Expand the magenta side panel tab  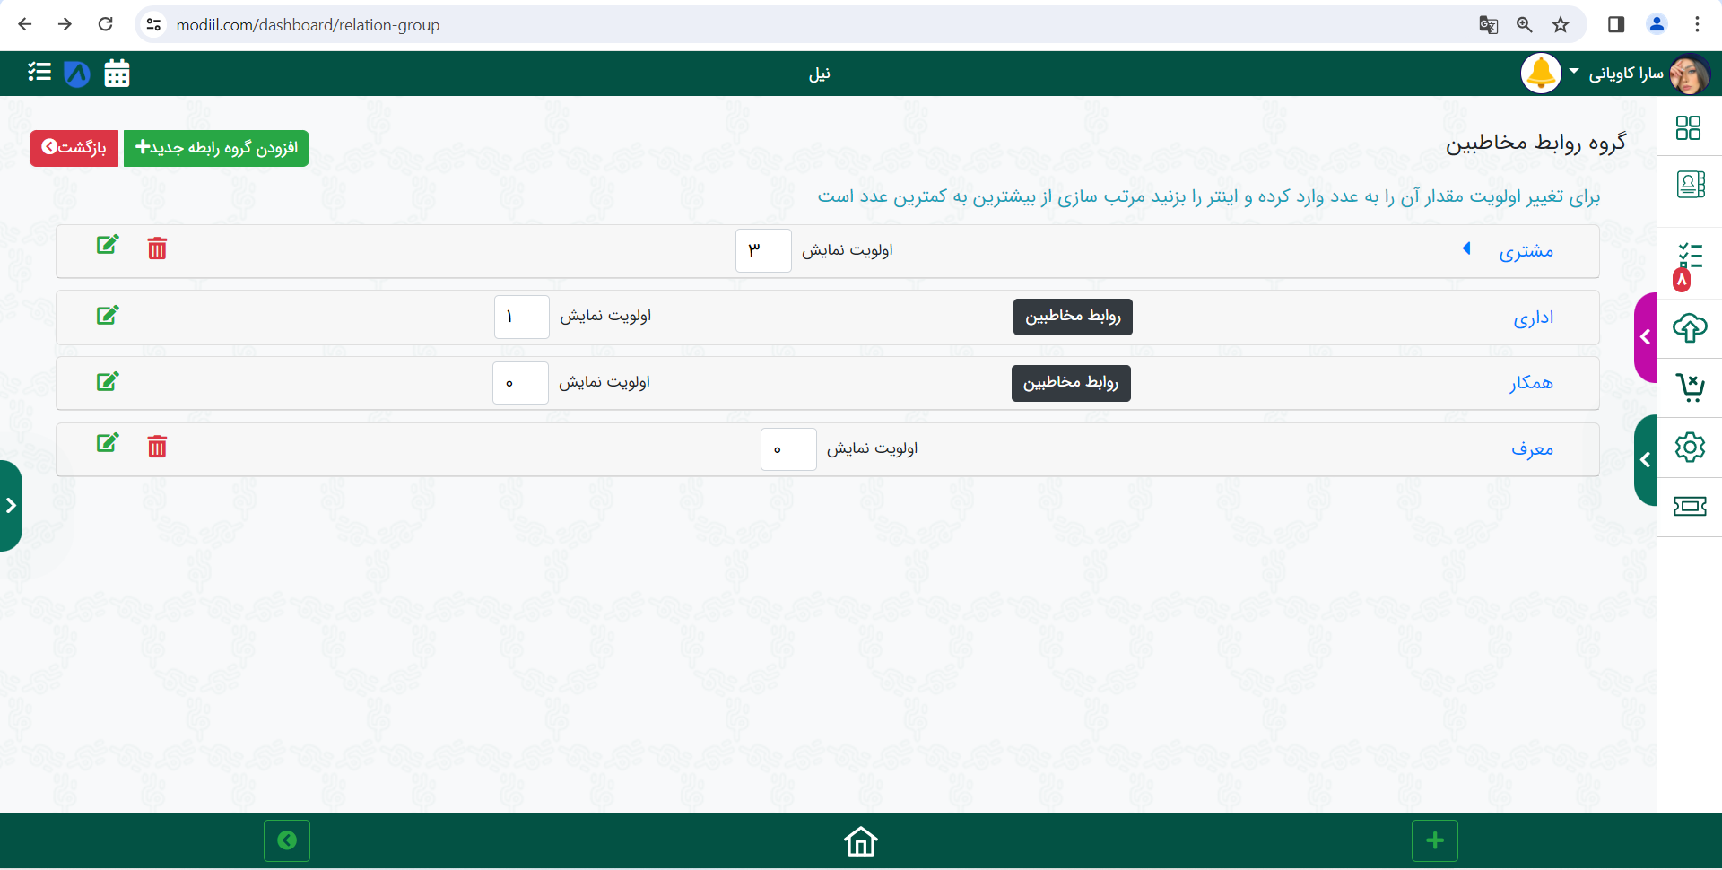click(1645, 337)
